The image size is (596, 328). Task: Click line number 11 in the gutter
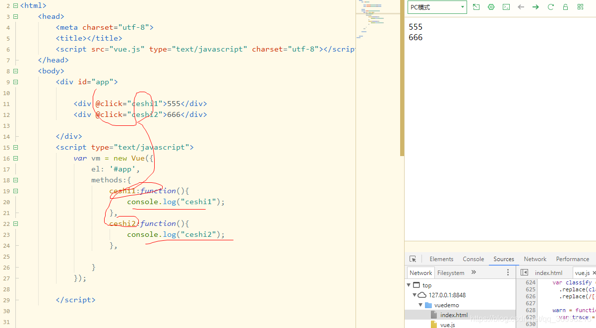pos(6,104)
